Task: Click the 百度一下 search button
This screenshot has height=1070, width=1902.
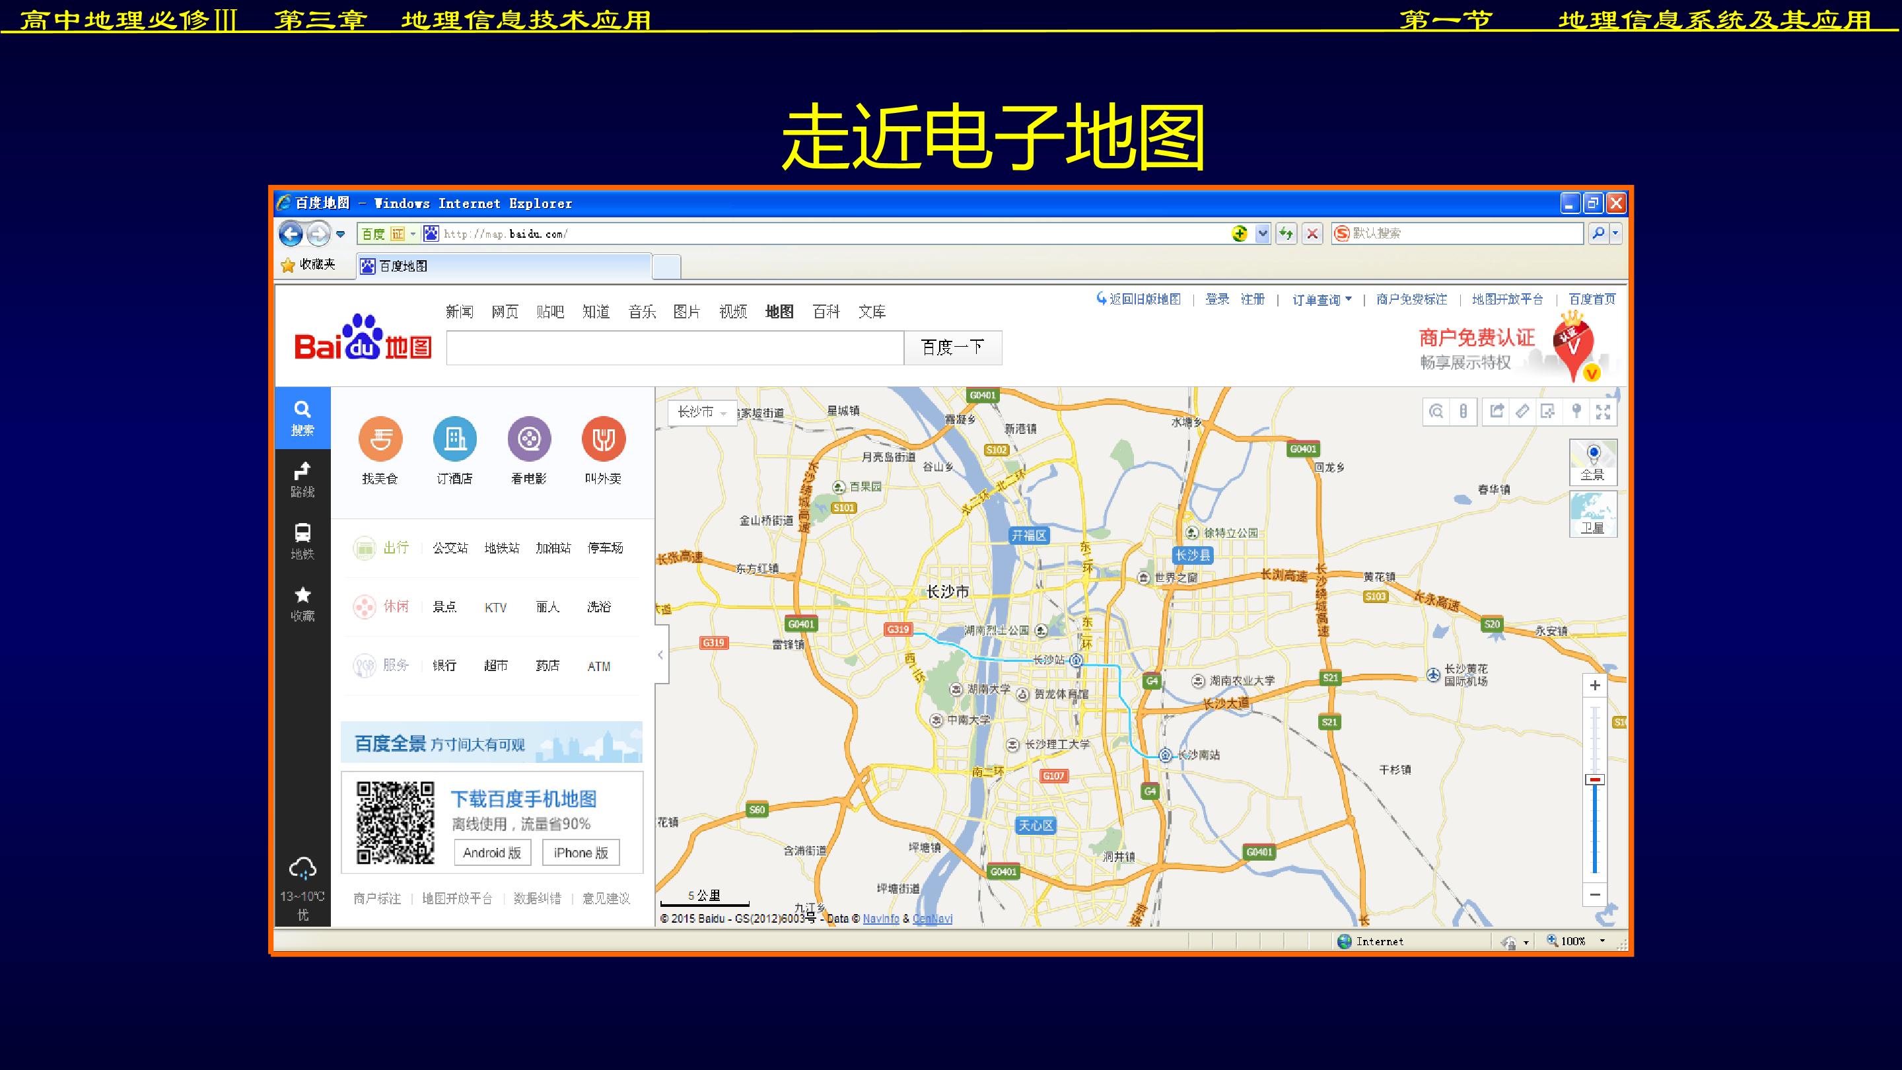Action: [x=952, y=348]
